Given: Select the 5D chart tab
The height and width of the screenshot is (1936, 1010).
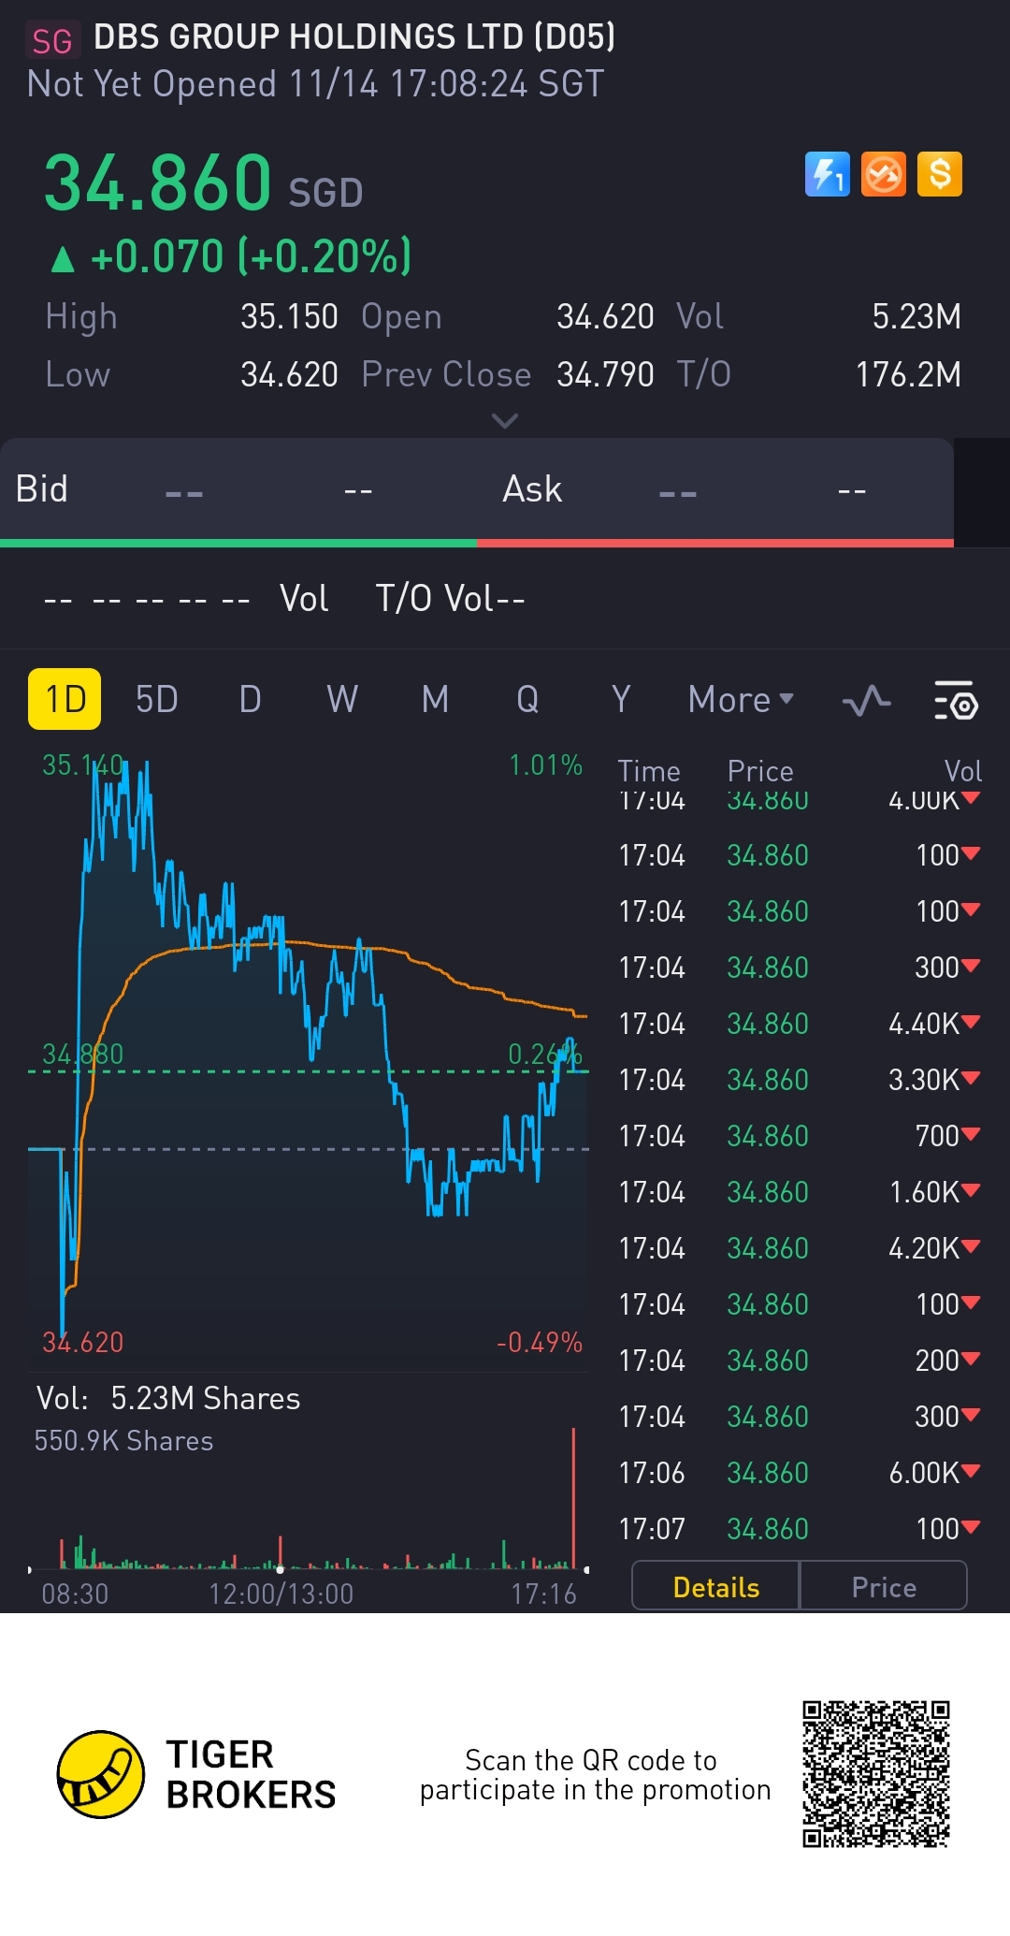Looking at the screenshot, I should (156, 699).
